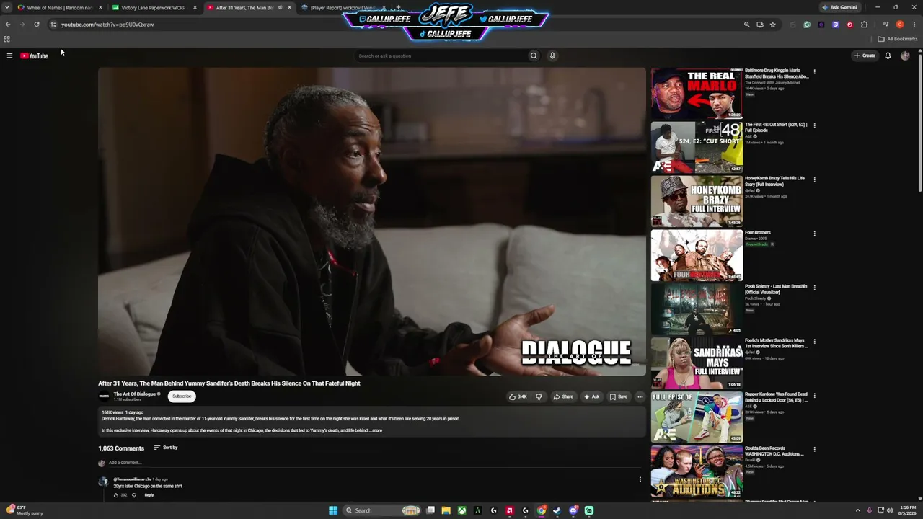The image size is (923, 519).
Task: Bookmark this page with the star icon
Action: (x=772, y=24)
